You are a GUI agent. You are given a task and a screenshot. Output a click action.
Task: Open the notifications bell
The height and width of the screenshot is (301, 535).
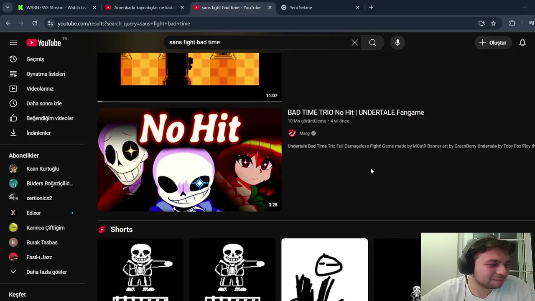[522, 43]
